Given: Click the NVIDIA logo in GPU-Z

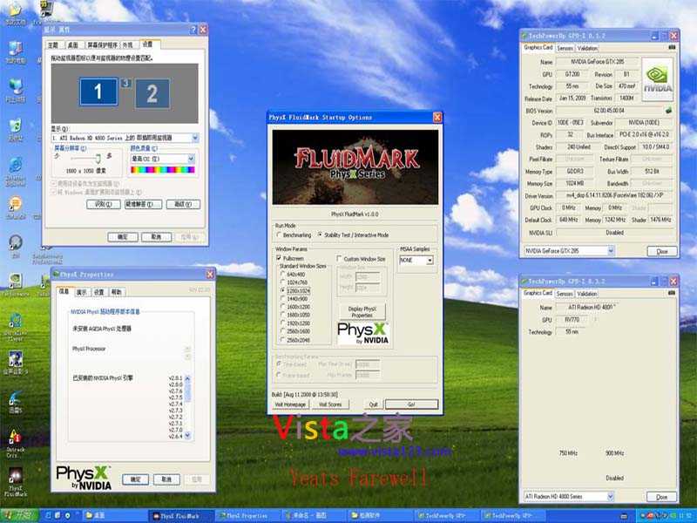Looking at the screenshot, I should [x=658, y=79].
